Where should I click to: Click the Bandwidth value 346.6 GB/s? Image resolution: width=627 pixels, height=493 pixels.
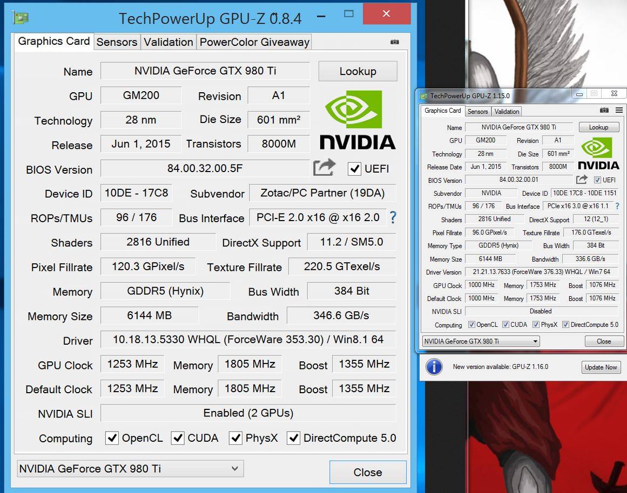coord(341,316)
